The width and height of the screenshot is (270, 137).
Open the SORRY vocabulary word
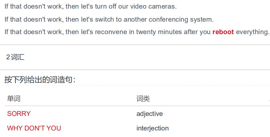point(19,114)
